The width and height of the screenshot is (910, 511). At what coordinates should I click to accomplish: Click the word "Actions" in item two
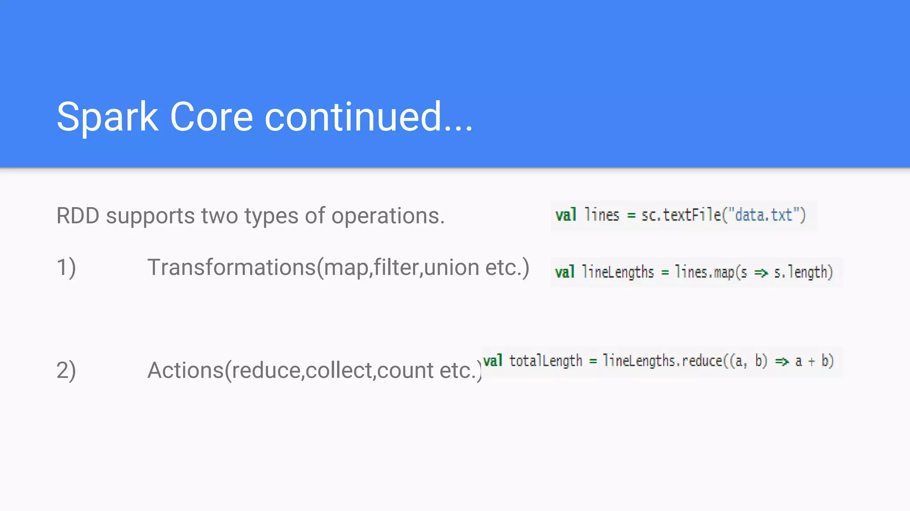(x=185, y=370)
